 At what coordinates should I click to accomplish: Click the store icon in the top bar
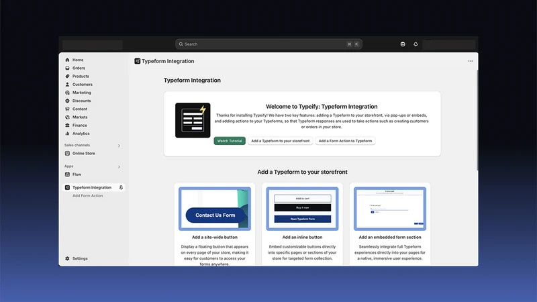click(x=403, y=44)
